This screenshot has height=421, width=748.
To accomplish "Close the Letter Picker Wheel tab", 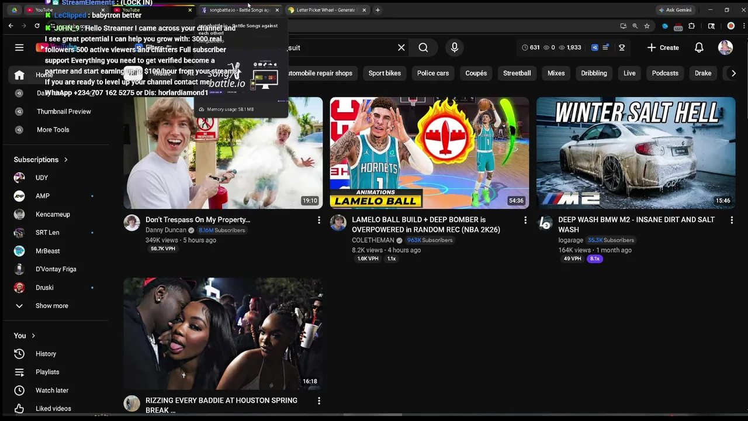I will 364,10.
